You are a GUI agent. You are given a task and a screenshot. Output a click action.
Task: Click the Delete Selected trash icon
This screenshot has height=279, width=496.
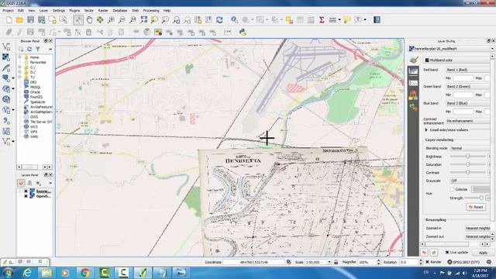click(x=89, y=32)
